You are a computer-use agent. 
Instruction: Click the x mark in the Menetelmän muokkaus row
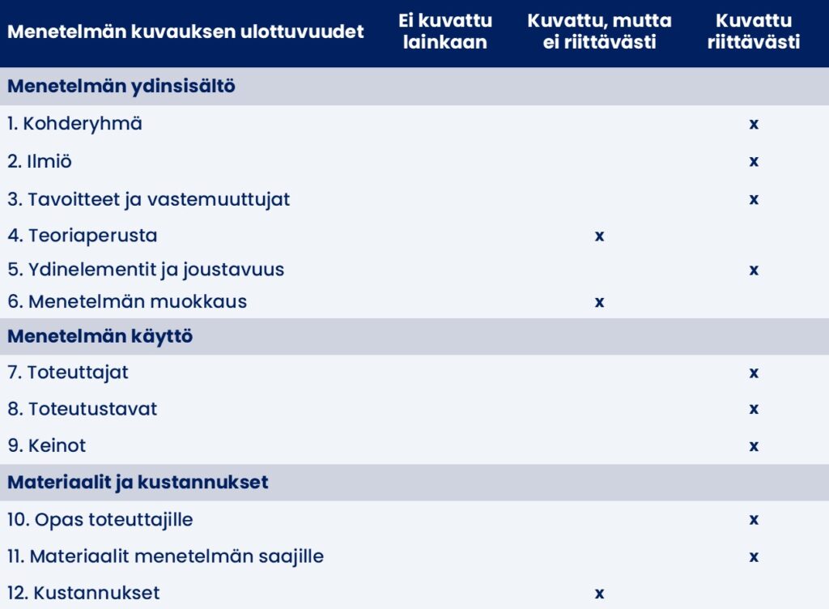click(600, 302)
